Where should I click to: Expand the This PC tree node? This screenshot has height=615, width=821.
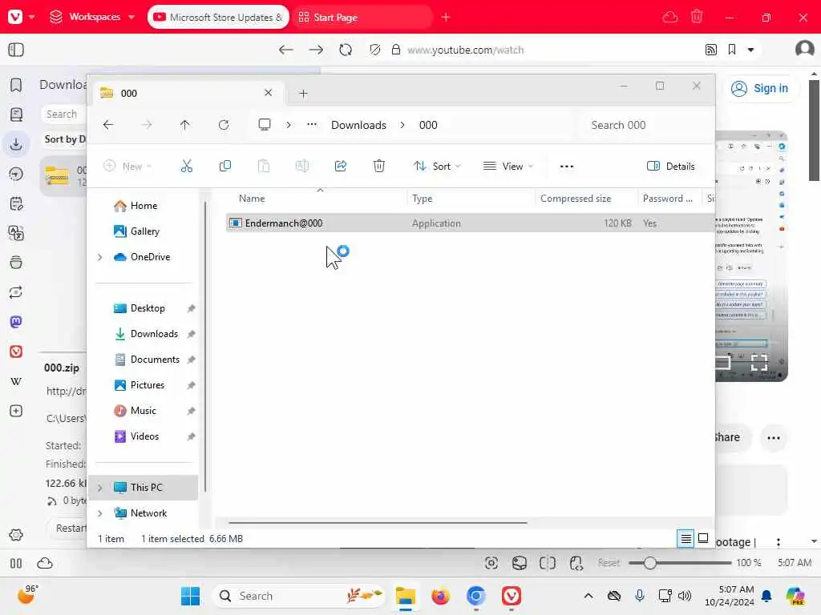[x=100, y=488]
